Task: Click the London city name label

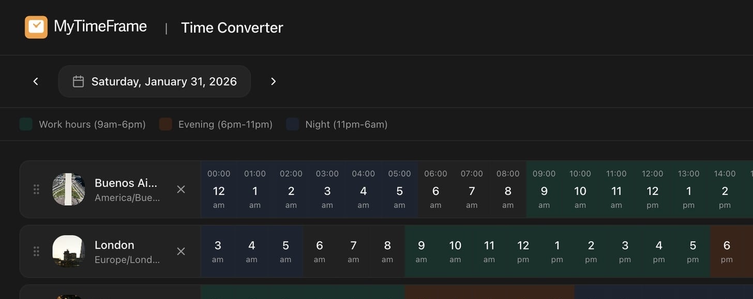Action: click(x=114, y=245)
